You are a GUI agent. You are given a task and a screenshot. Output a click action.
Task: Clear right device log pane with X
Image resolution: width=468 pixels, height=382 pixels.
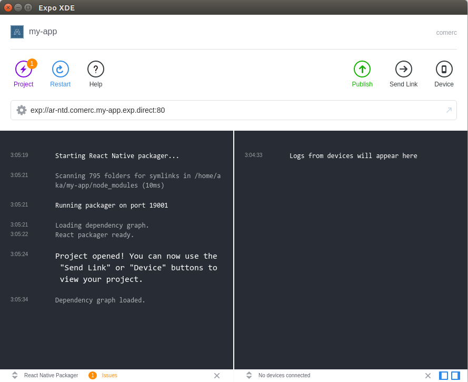tap(427, 376)
